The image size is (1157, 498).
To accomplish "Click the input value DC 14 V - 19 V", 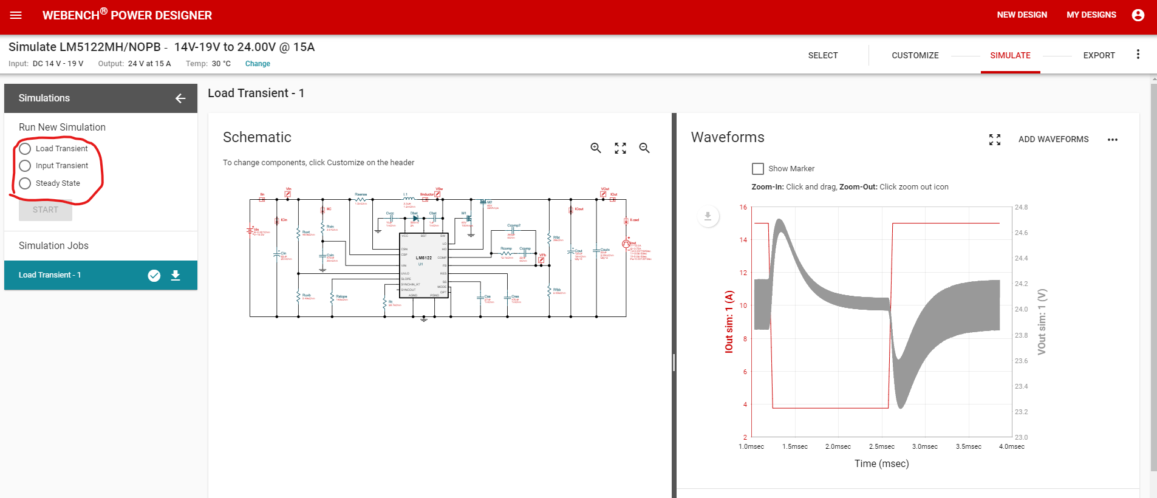I will [58, 64].
